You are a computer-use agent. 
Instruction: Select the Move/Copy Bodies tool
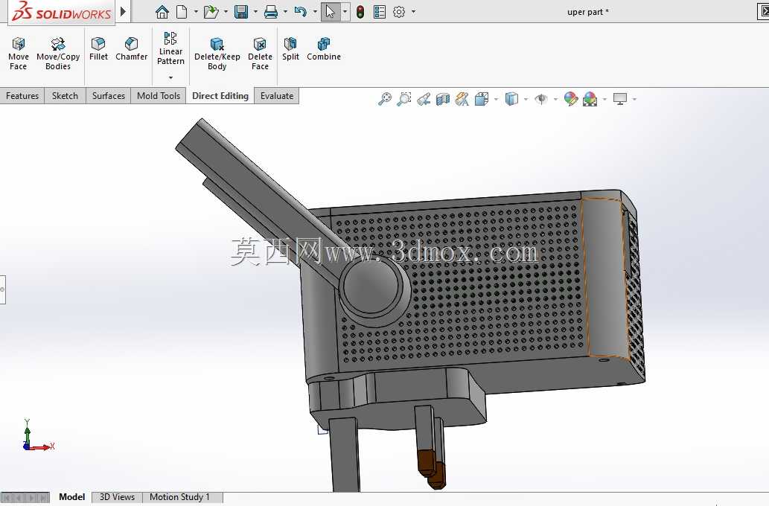click(58, 54)
